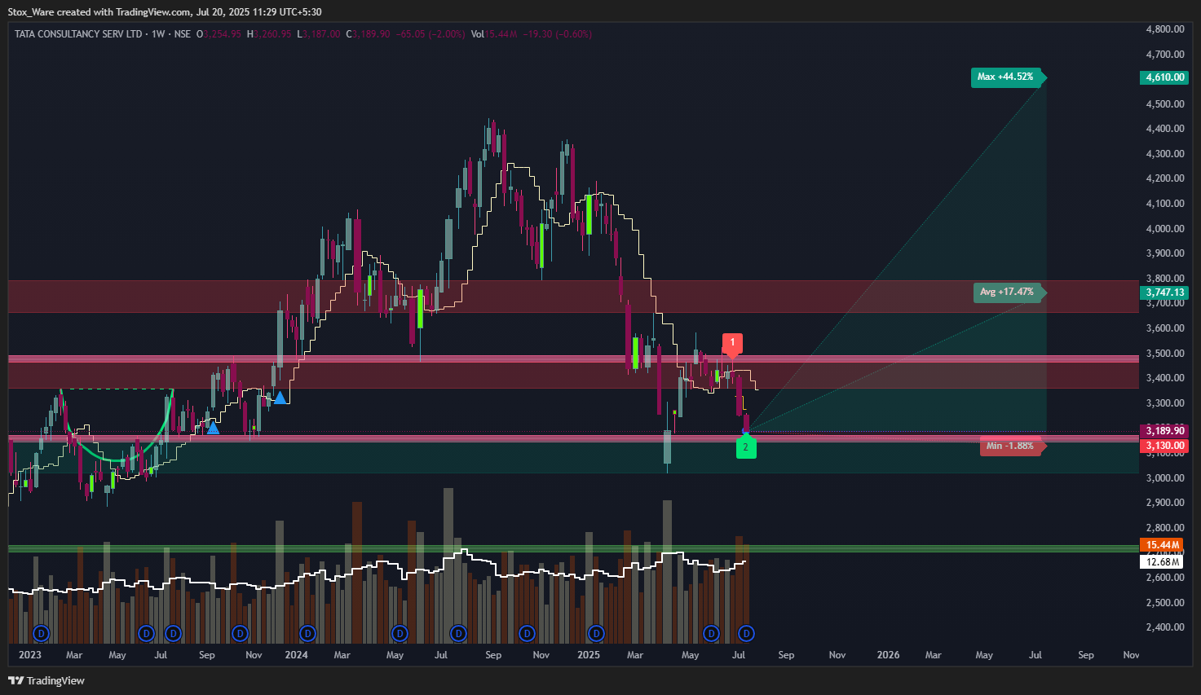Click 3,500.00 on the price axis
The height and width of the screenshot is (695, 1201).
pos(1165,354)
